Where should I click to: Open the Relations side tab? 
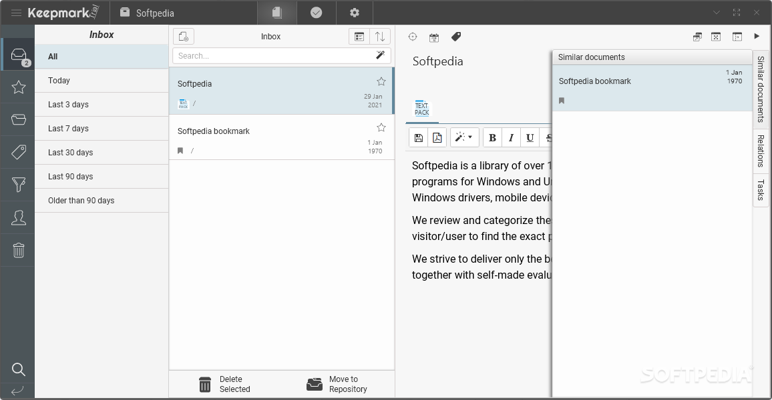click(x=761, y=151)
